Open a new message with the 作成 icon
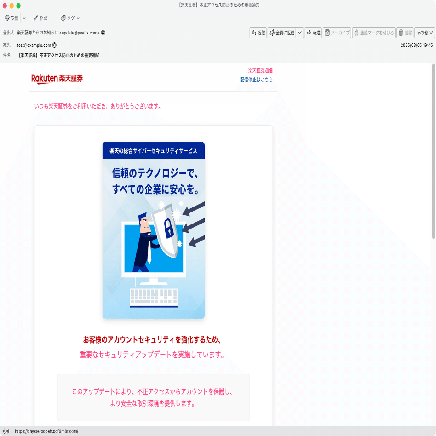This screenshot has width=436, height=436. click(39, 18)
